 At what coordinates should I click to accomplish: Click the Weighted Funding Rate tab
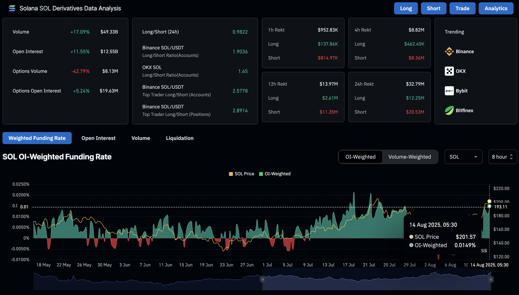coord(37,138)
